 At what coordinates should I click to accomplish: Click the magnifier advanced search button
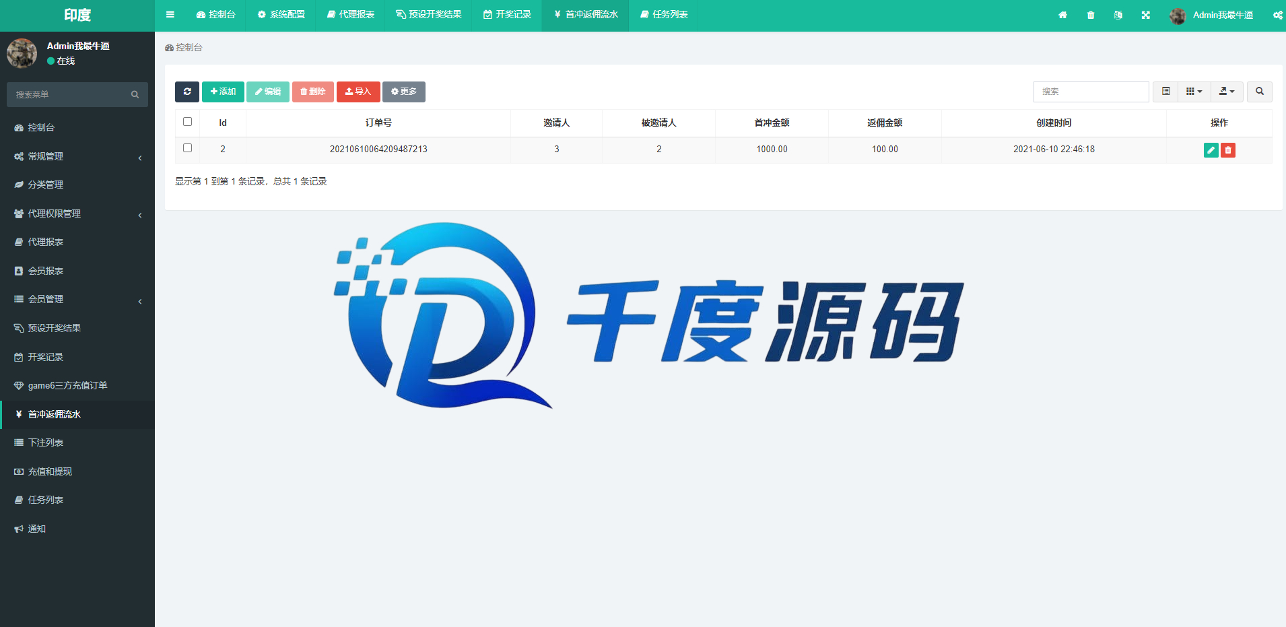pyautogui.click(x=1260, y=92)
